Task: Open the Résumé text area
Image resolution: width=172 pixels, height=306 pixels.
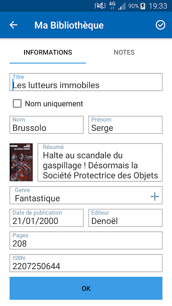Action: [100, 162]
